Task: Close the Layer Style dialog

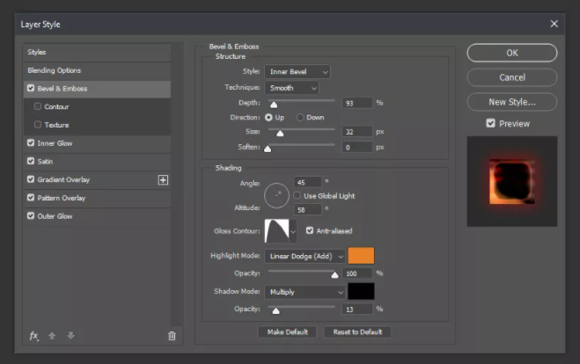Action: 554,24
